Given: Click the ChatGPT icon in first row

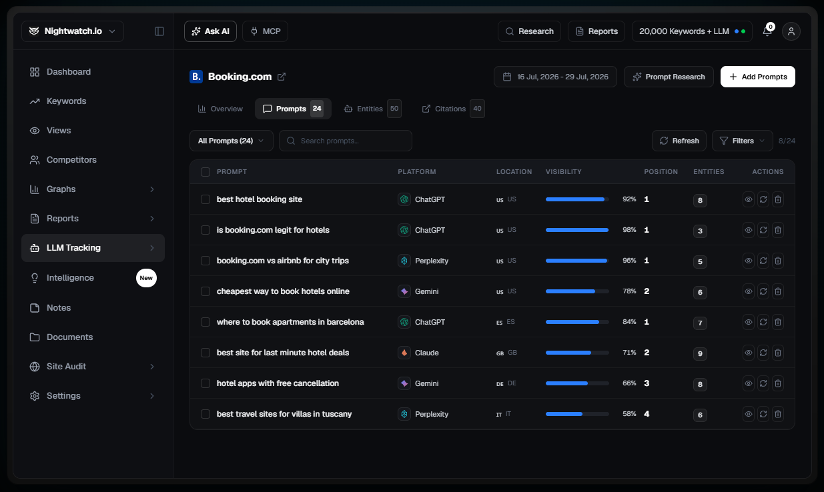Looking at the screenshot, I should [x=404, y=199].
